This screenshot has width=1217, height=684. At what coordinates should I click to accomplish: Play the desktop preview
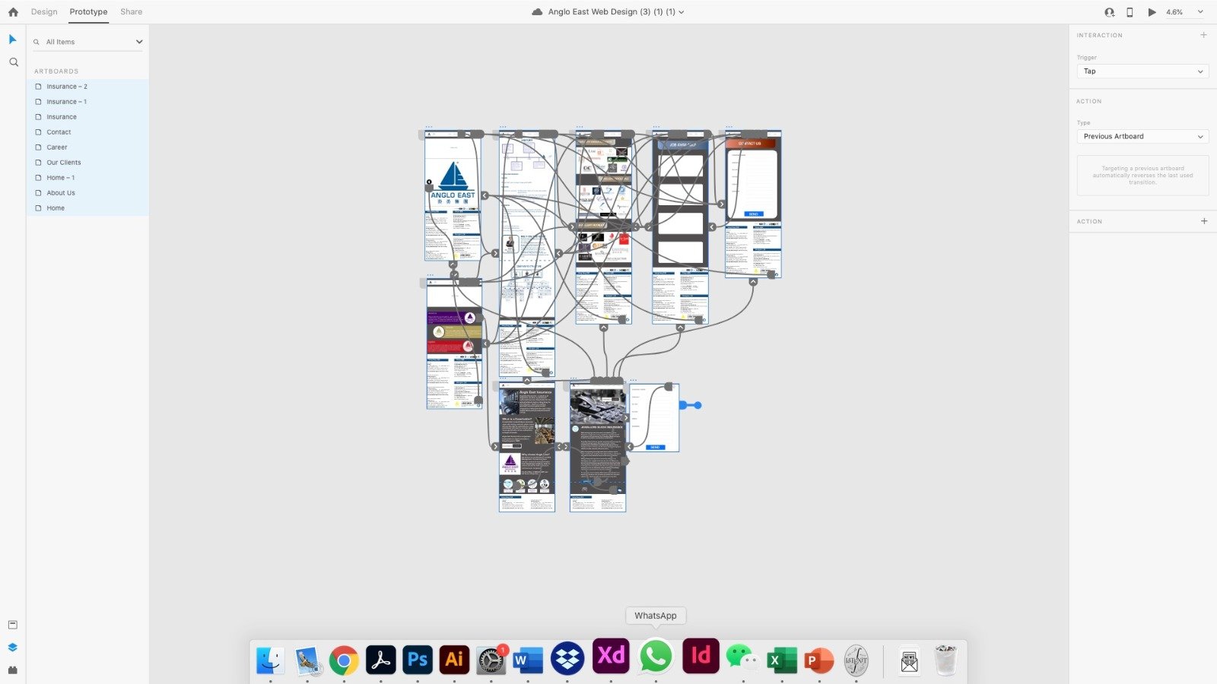[x=1152, y=12]
